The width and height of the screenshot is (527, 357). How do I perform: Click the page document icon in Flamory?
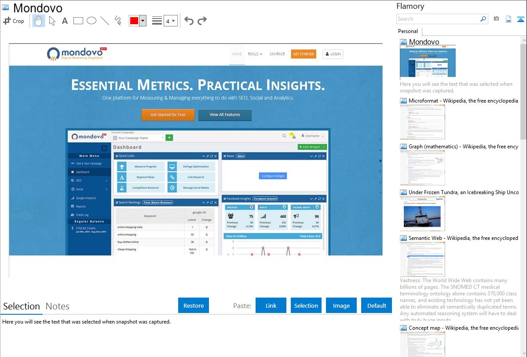[x=509, y=19]
